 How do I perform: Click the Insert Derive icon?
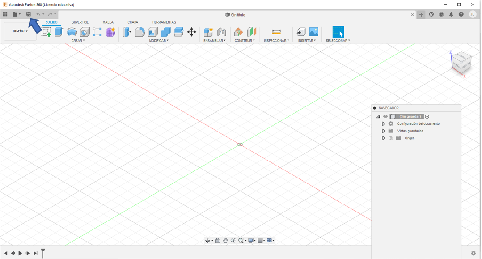pos(301,32)
